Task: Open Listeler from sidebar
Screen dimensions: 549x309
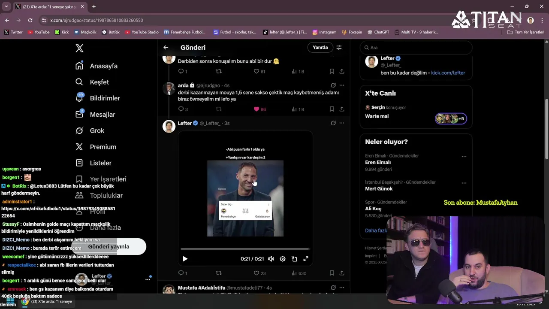Action: (94, 163)
